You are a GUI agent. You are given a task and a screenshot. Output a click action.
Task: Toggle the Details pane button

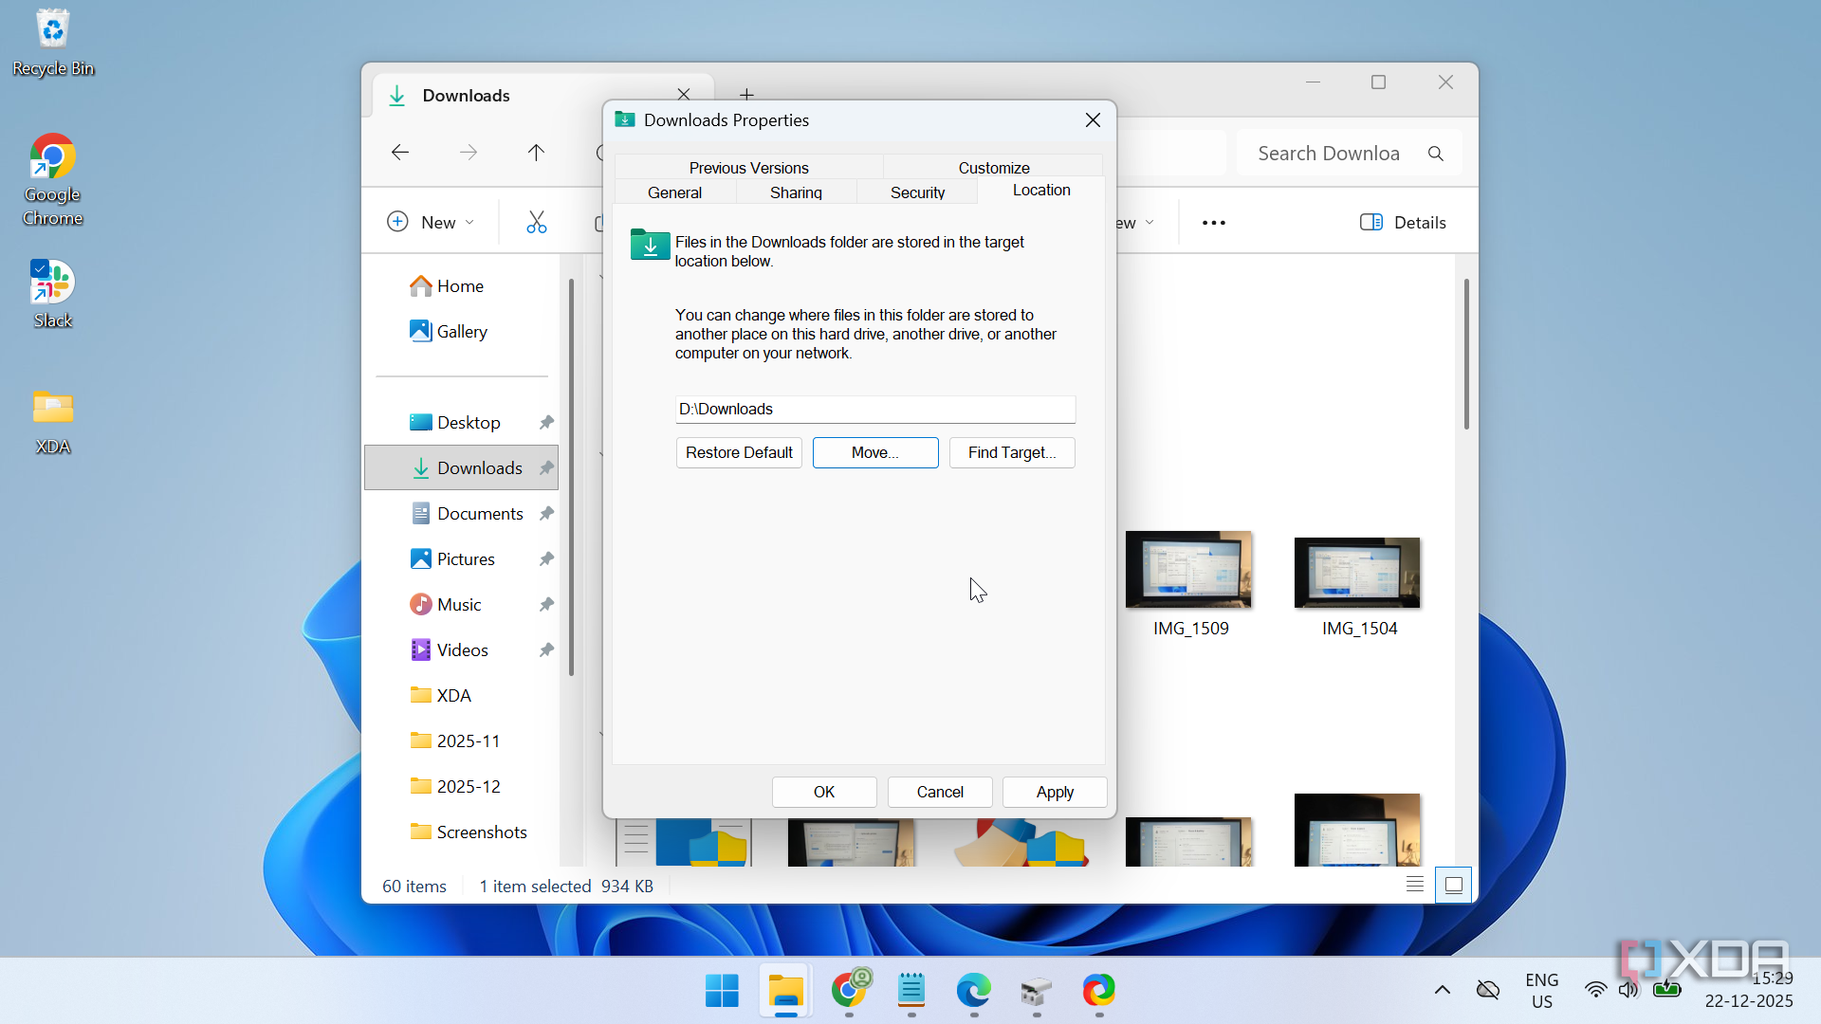pos(1403,222)
